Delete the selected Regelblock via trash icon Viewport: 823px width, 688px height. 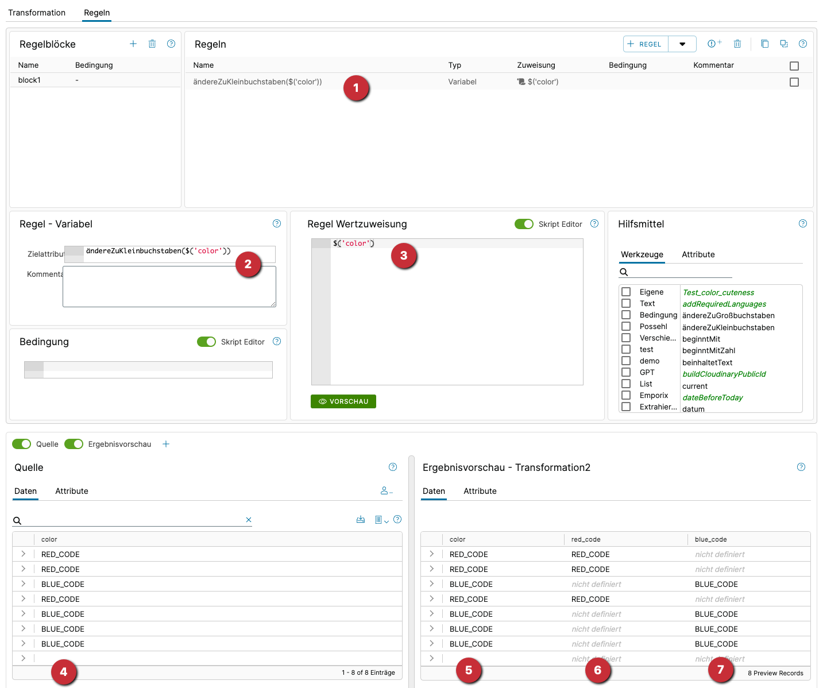point(152,44)
